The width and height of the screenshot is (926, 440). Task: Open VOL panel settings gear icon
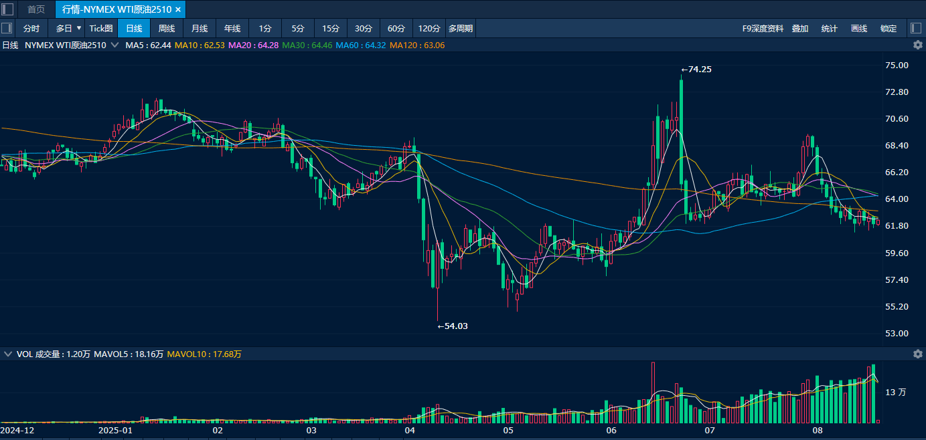pos(918,354)
